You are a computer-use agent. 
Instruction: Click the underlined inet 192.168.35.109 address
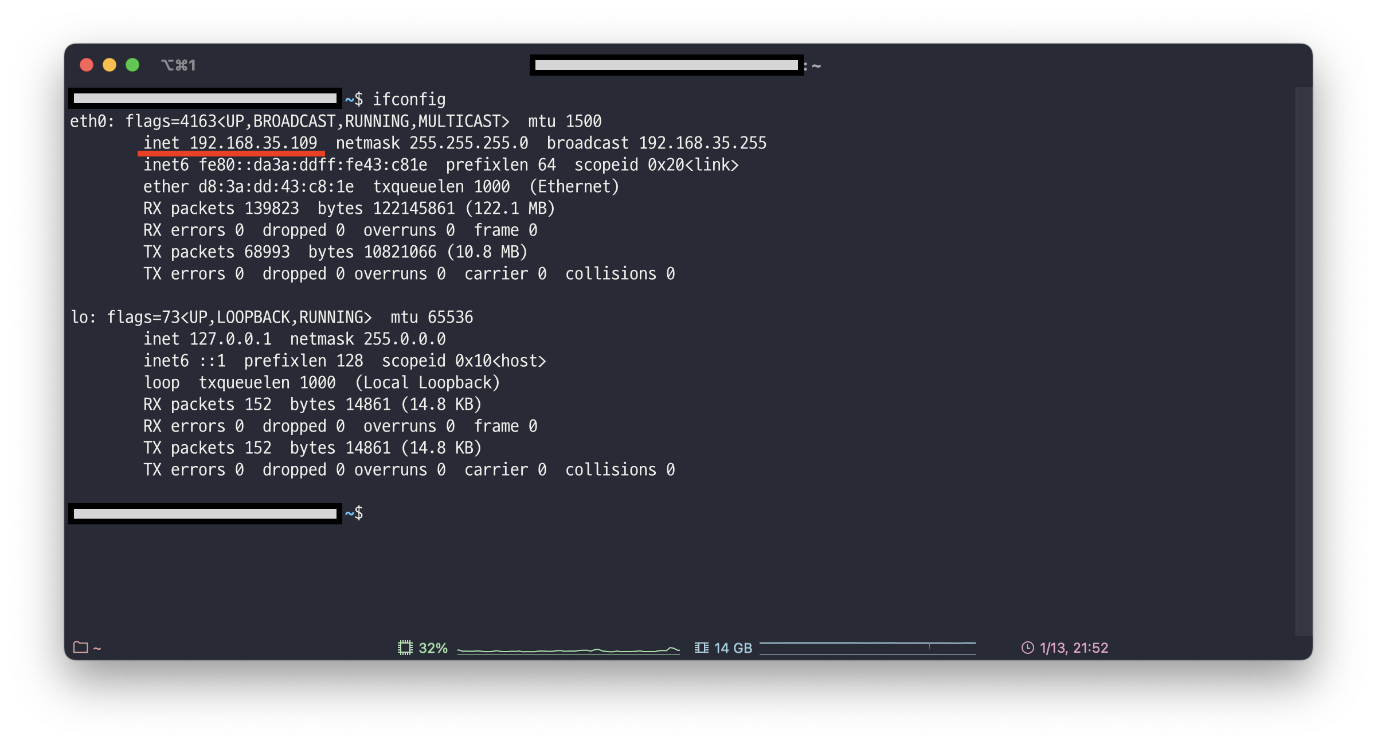pos(230,143)
